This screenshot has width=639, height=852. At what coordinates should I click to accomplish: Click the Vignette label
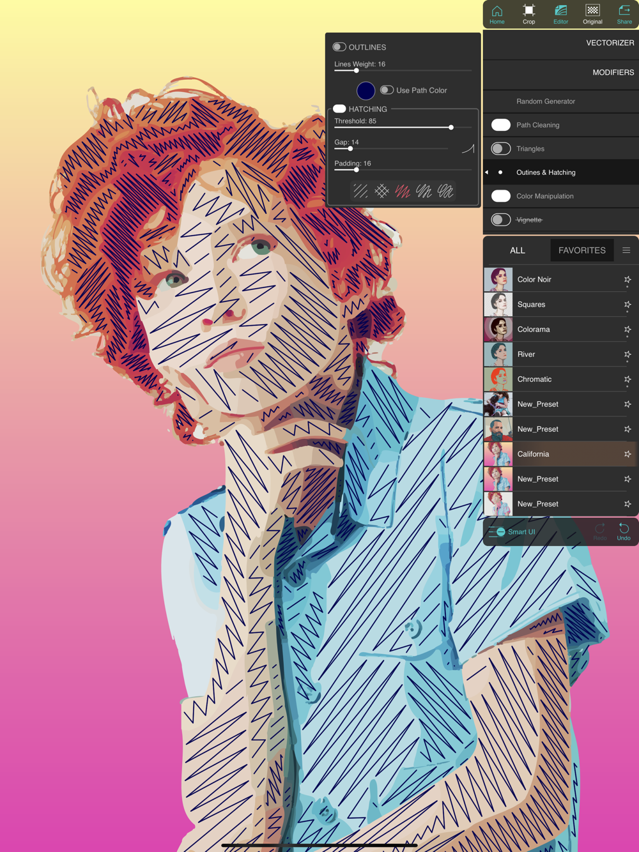pos(529,220)
